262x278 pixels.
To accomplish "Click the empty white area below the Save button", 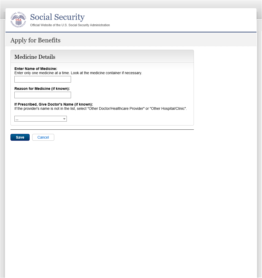I will pyautogui.click(x=105, y=197).
